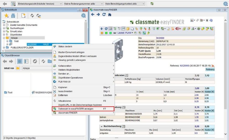Click the circular refresh icon in Object Browser
Viewport: 229px width, 140px height.
pyautogui.click(x=35, y=61)
